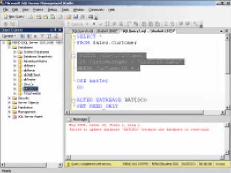This screenshot has width=231, height=173.
Task: Click the Object Explorer auto-hide pin
Action: click(x=55, y=30)
